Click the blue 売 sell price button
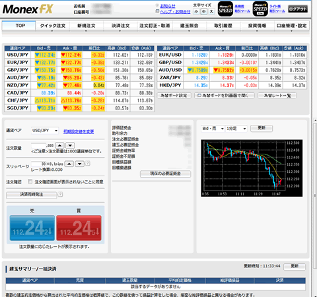 pyautogui.click(x=32, y=228)
